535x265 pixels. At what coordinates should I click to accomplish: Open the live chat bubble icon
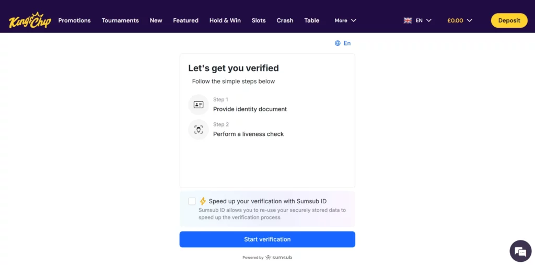point(520,251)
